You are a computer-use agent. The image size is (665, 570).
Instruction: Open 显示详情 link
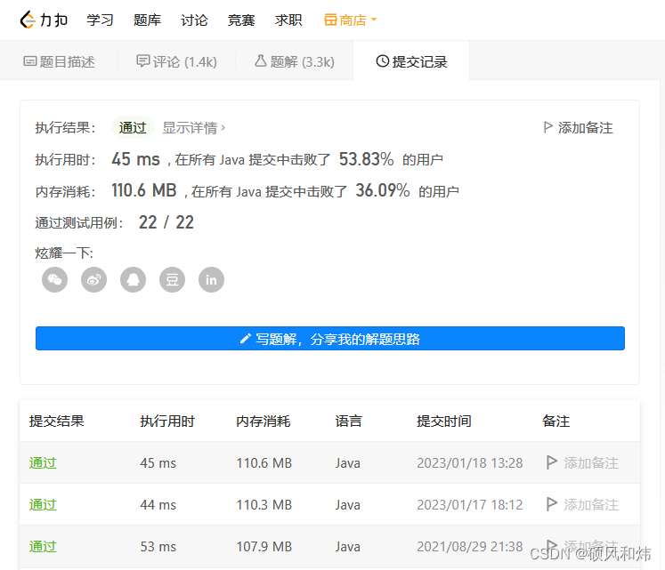[193, 127]
